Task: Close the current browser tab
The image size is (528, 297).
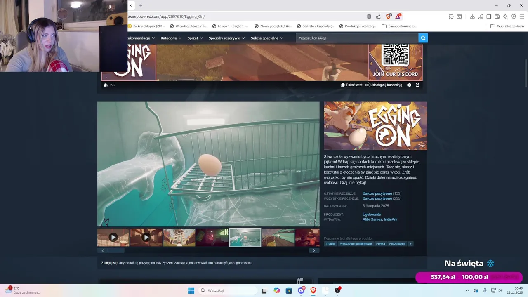Action: click(130, 5)
